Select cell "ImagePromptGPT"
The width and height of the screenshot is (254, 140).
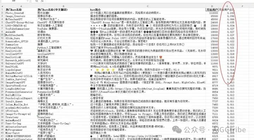pyautogui.click(x=16, y=82)
